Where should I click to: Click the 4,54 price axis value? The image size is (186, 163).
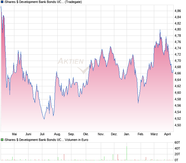click(x=178, y=112)
